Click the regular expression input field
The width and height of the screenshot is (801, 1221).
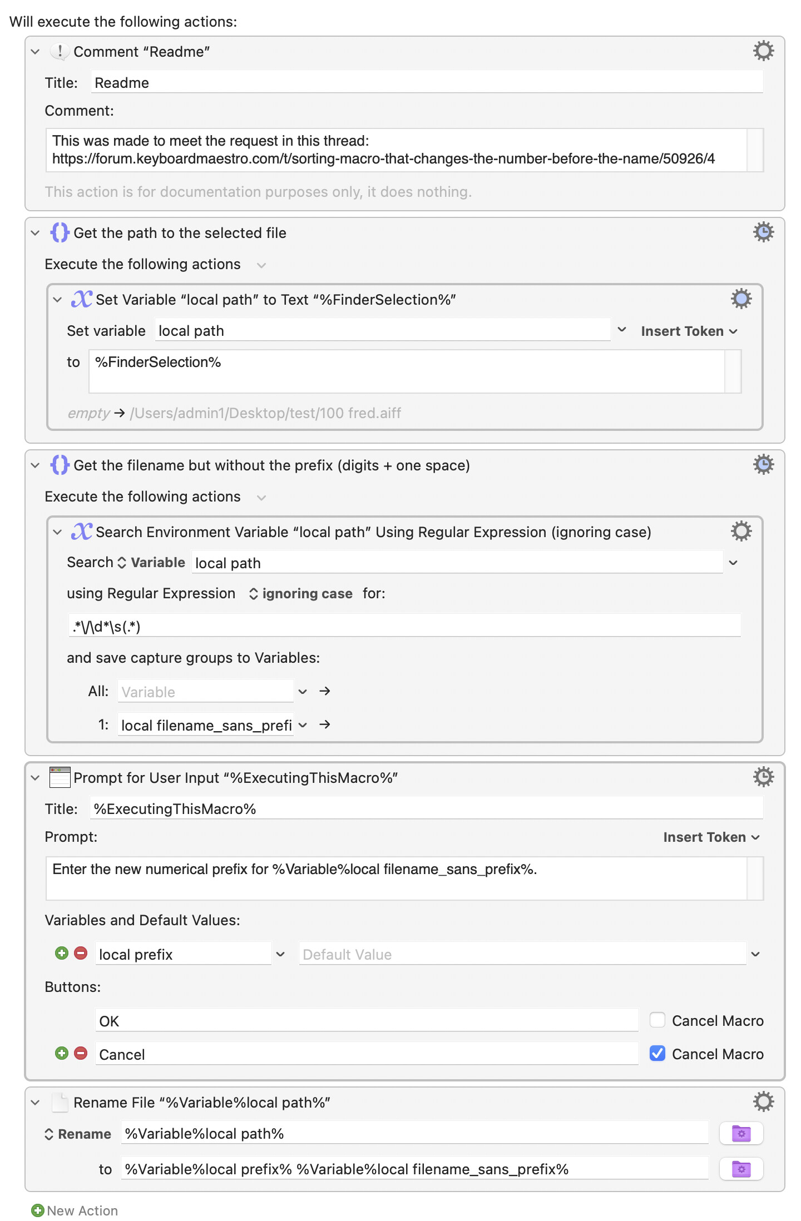coord(404,627)
